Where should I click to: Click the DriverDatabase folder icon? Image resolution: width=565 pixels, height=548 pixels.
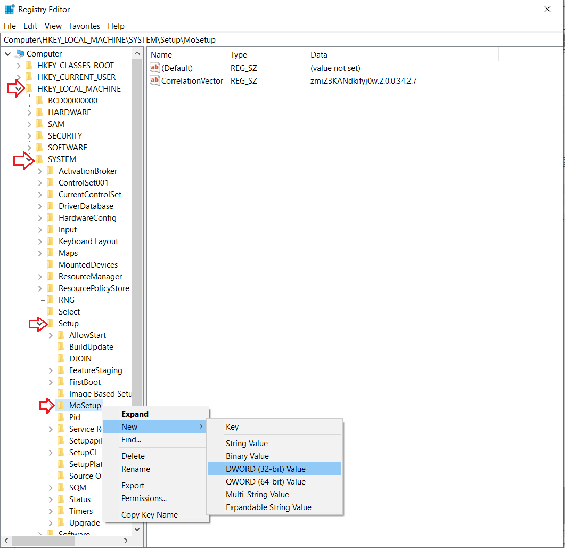(51, 206)
